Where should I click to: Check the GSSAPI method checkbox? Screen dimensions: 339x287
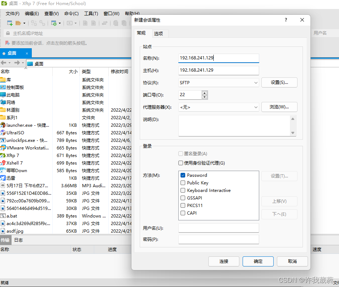pos(183,198)
